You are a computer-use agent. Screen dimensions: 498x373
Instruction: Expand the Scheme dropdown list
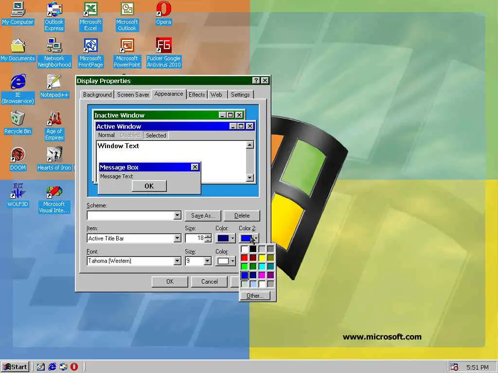coord(178,216)
